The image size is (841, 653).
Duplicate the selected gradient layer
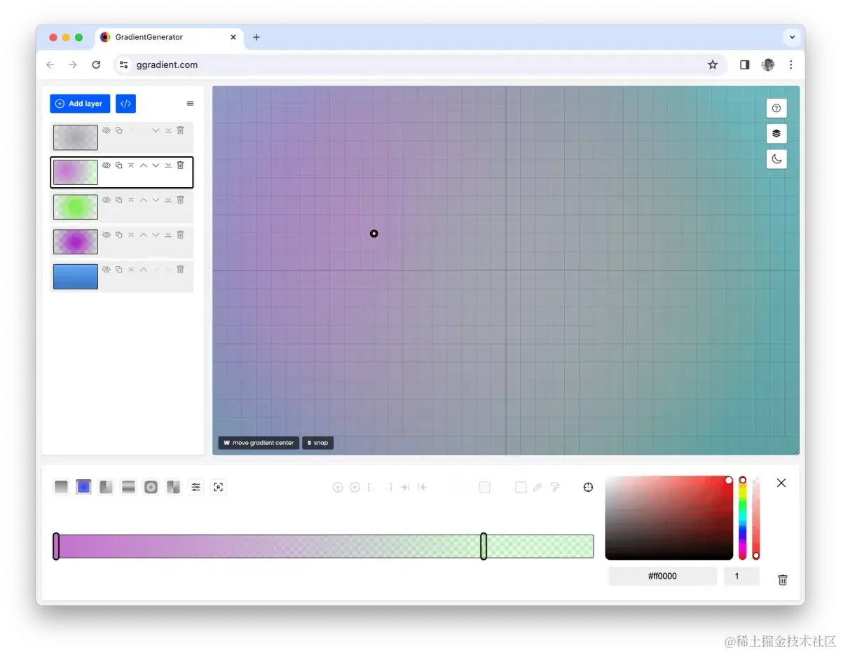(x=118, y=165)
